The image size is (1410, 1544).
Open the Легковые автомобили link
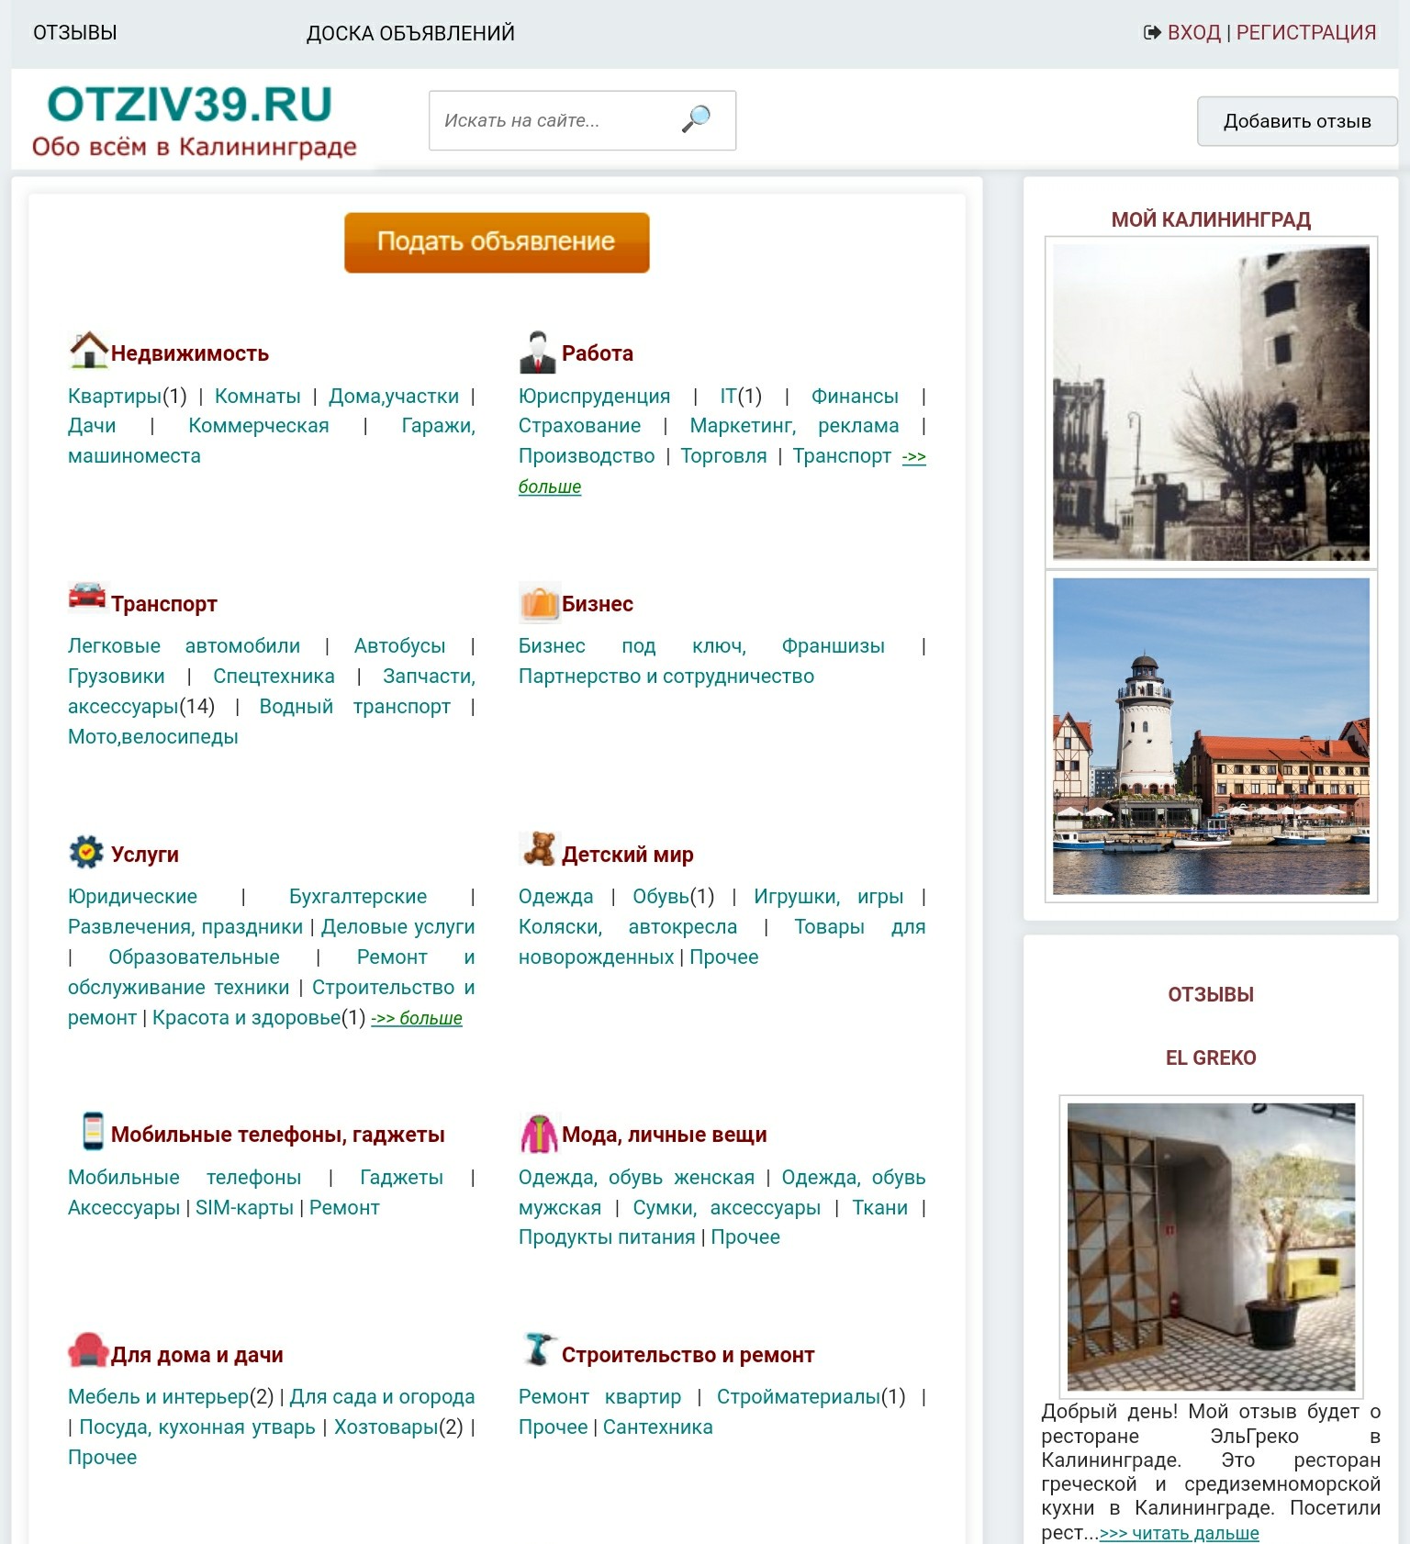(185, 645)
